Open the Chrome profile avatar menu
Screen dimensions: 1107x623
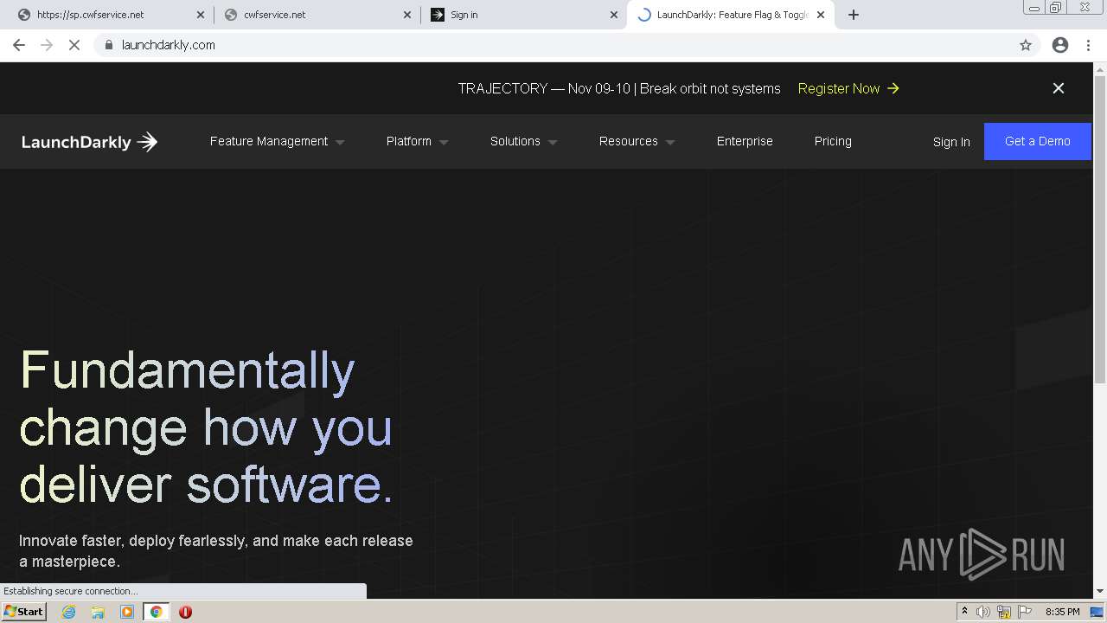[x=1060, y=45]
